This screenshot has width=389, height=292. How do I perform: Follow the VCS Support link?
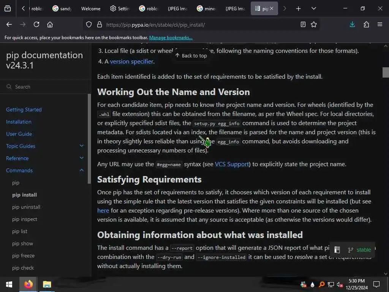[232, 164]
